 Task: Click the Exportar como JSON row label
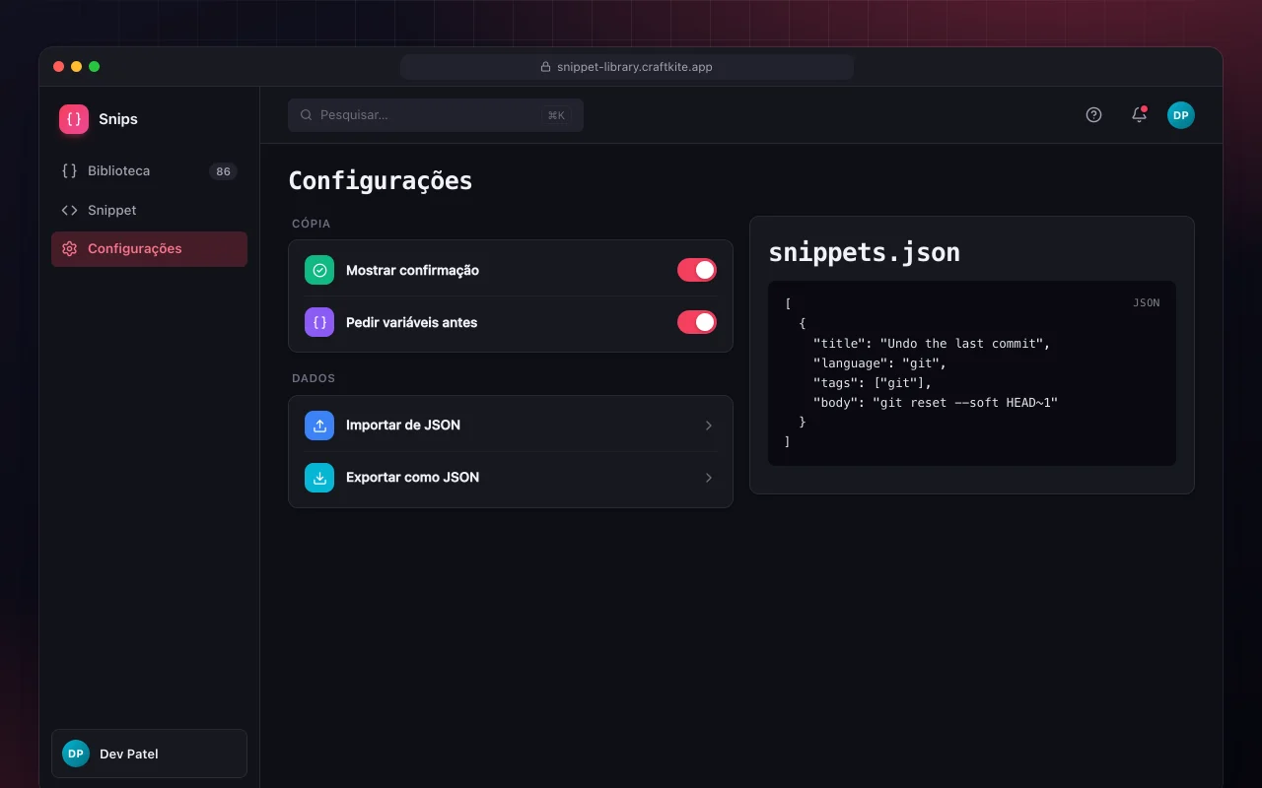click(412, 478)
